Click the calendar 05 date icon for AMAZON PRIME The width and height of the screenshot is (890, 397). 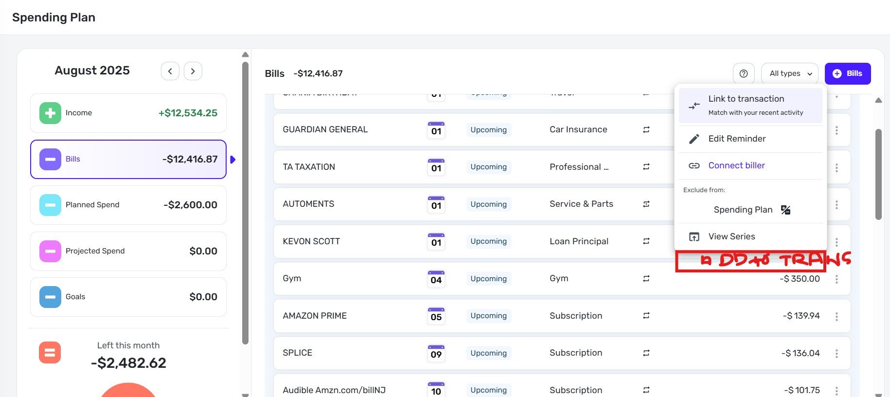pos(436,316)
